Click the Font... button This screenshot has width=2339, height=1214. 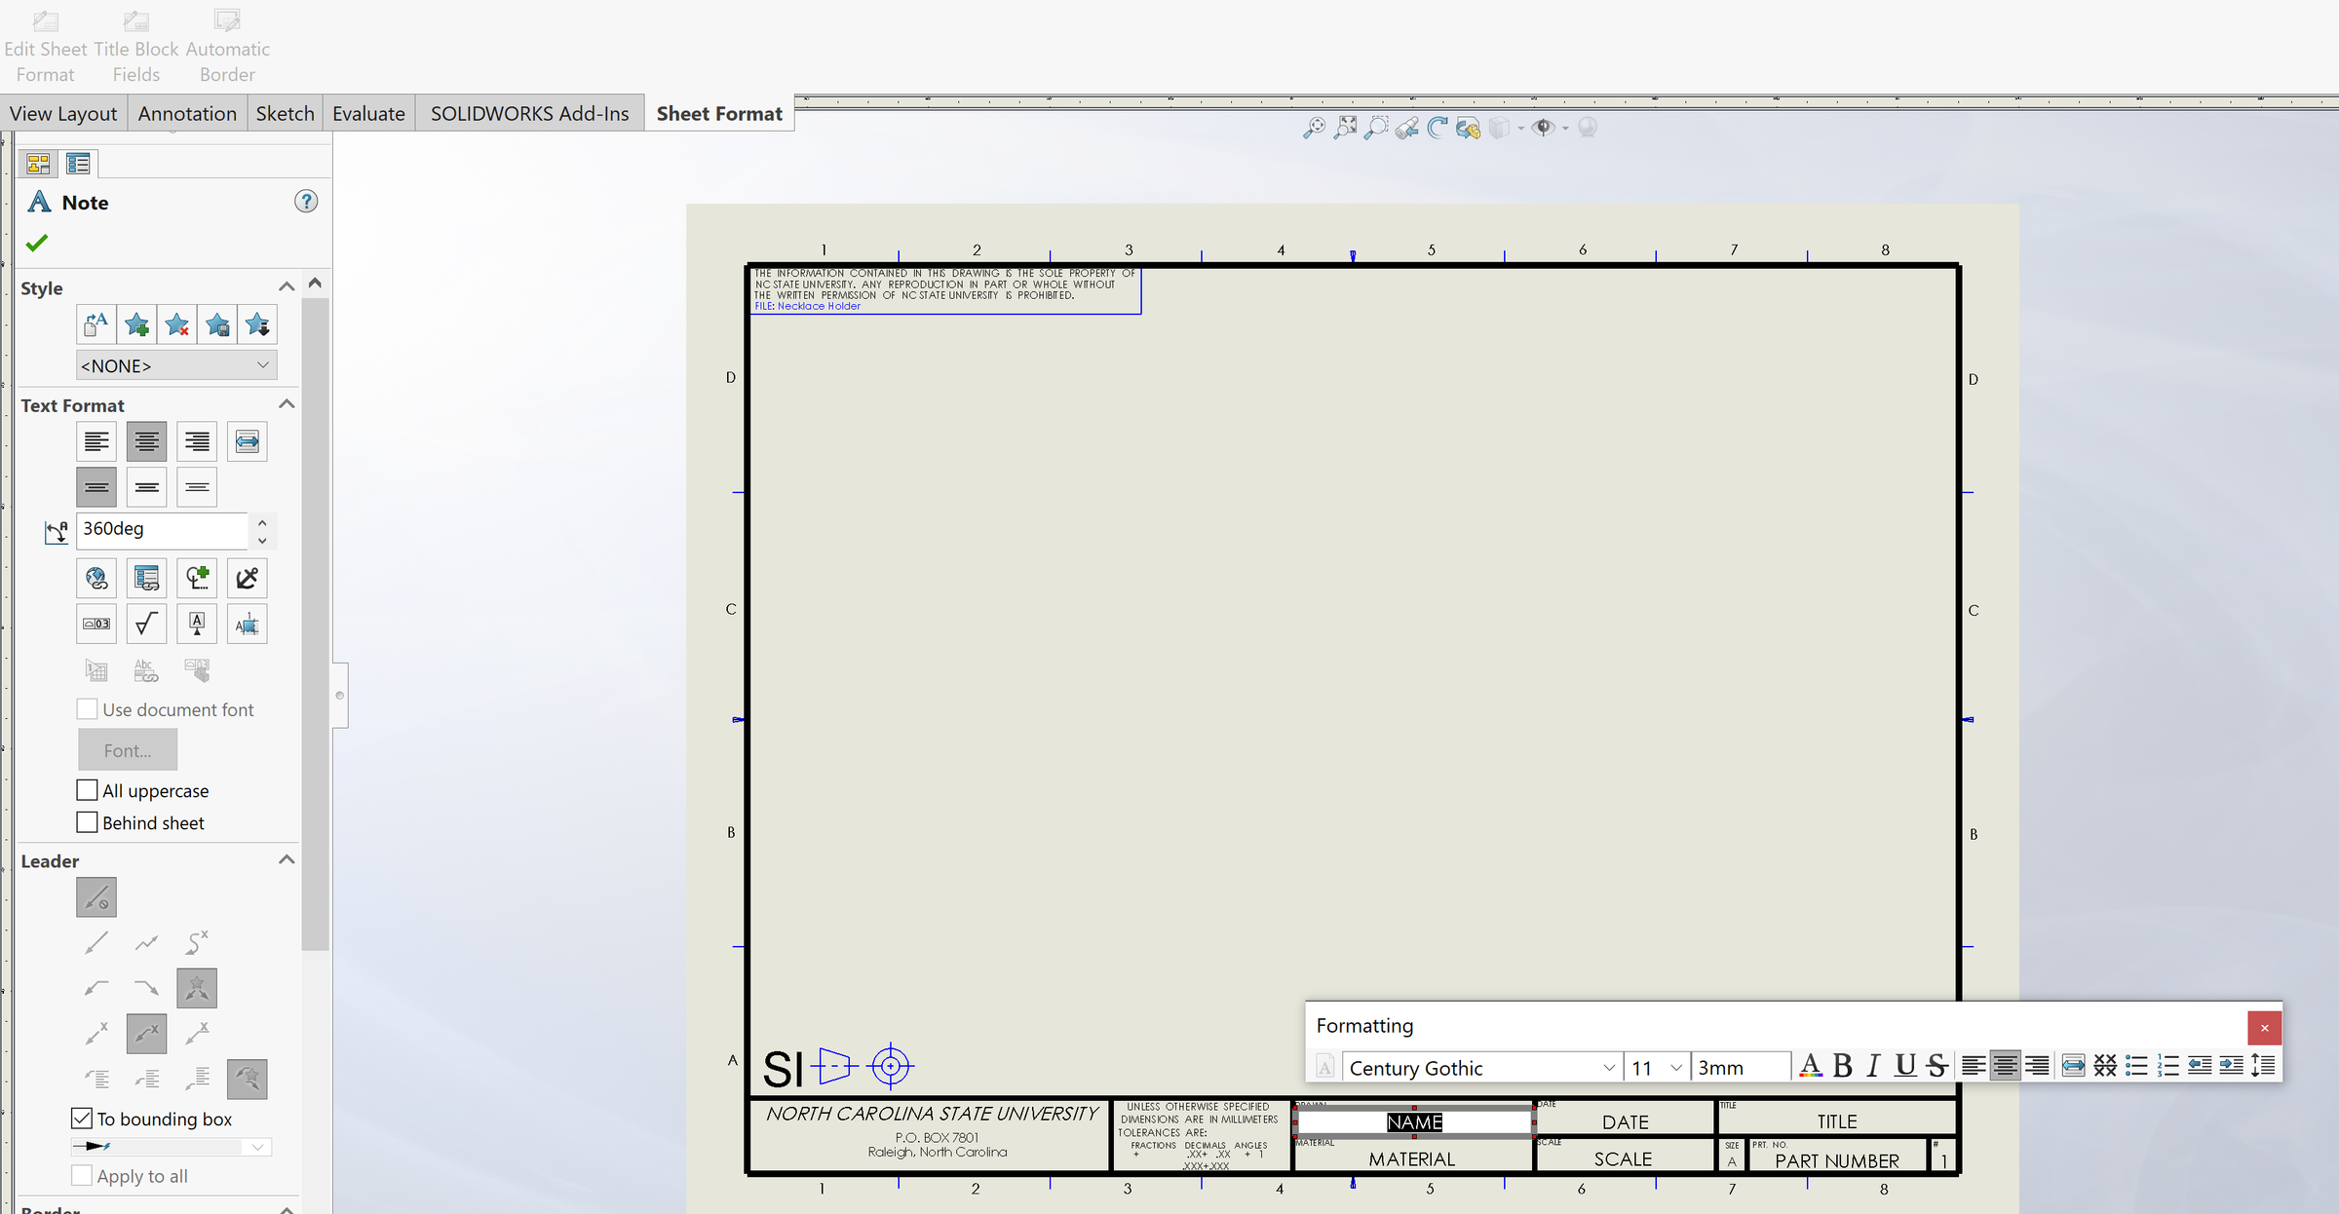tap(127, 749)
